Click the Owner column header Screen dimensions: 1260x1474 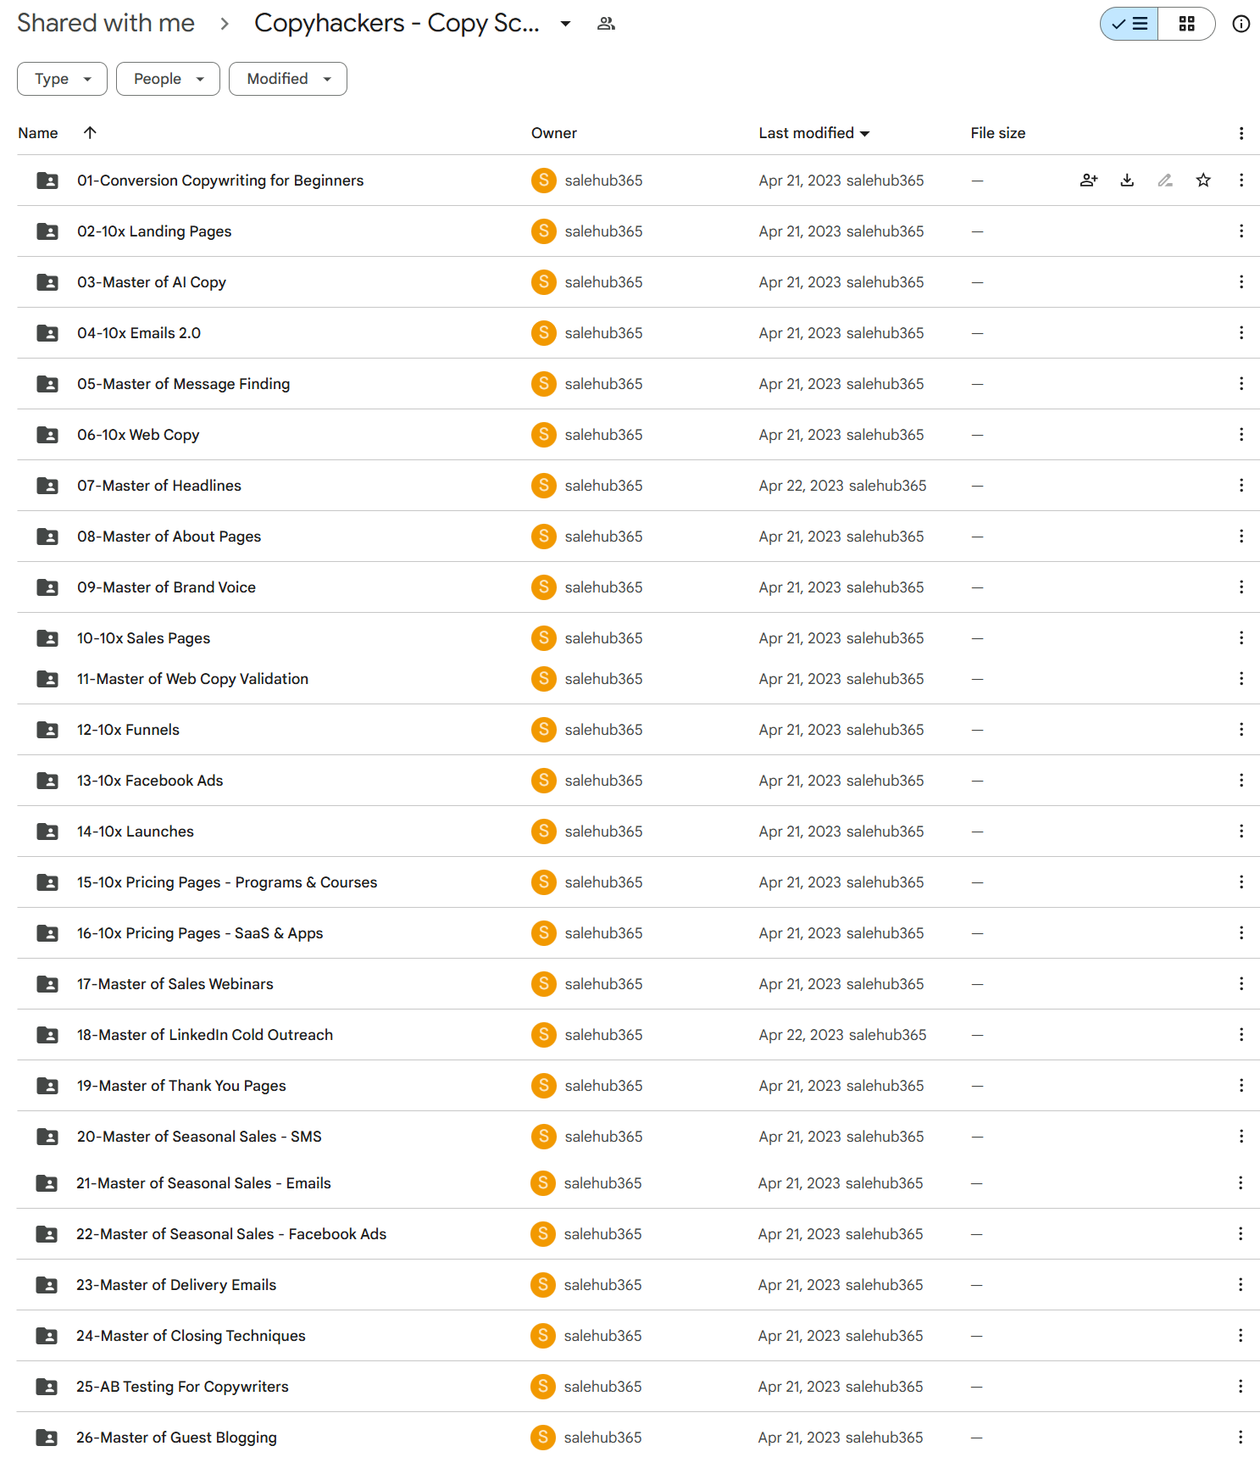(x=554, y=133)
